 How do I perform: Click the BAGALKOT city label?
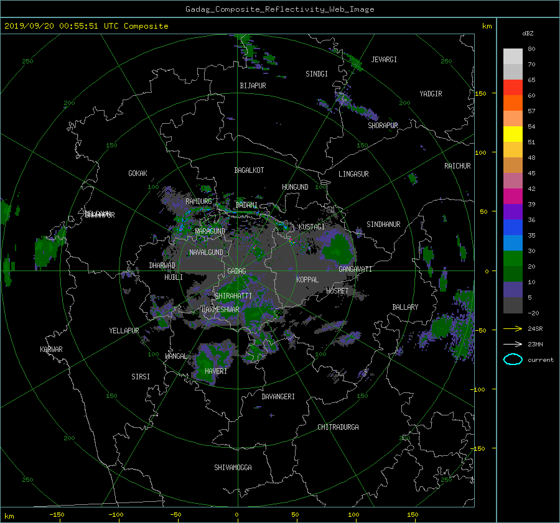tap(249, 170)
